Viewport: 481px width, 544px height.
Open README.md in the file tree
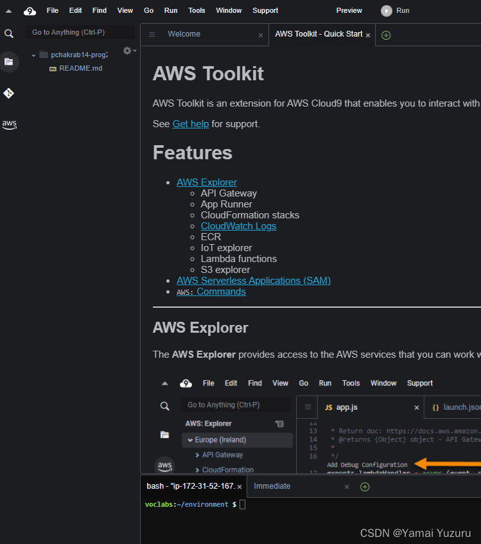[80, 68]
